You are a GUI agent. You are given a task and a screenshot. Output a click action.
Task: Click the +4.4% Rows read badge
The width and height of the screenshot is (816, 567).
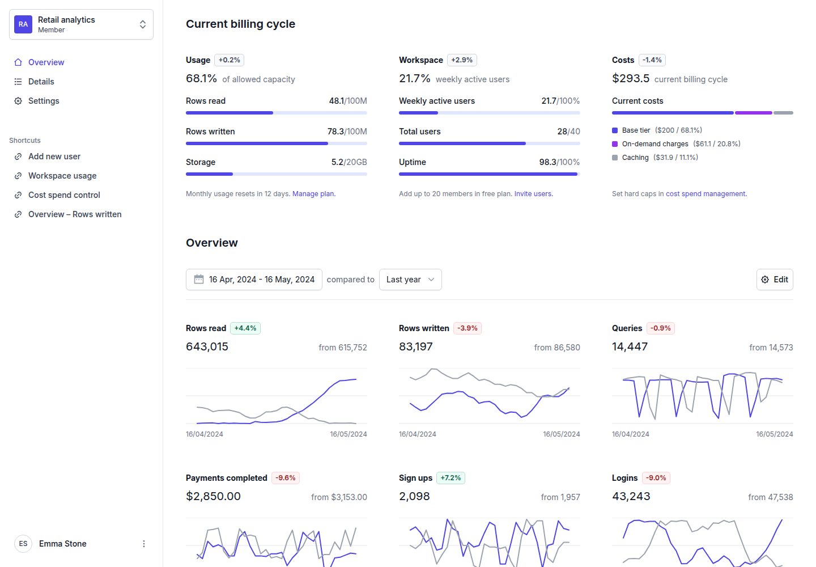click(245, 328)
